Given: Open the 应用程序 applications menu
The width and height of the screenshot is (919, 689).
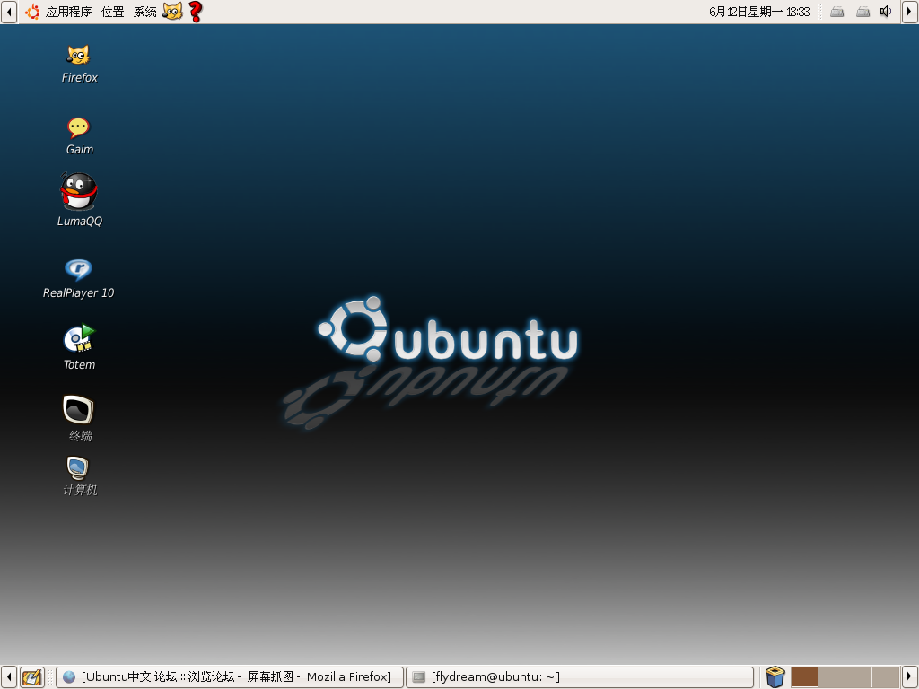Looking at the screenshot, I should coord(68,12).
